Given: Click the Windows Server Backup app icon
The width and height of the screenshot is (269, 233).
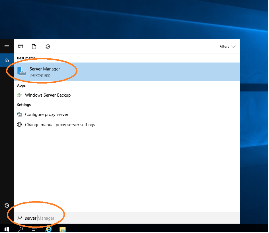Looking at the screenshot, I should (19, 95).
